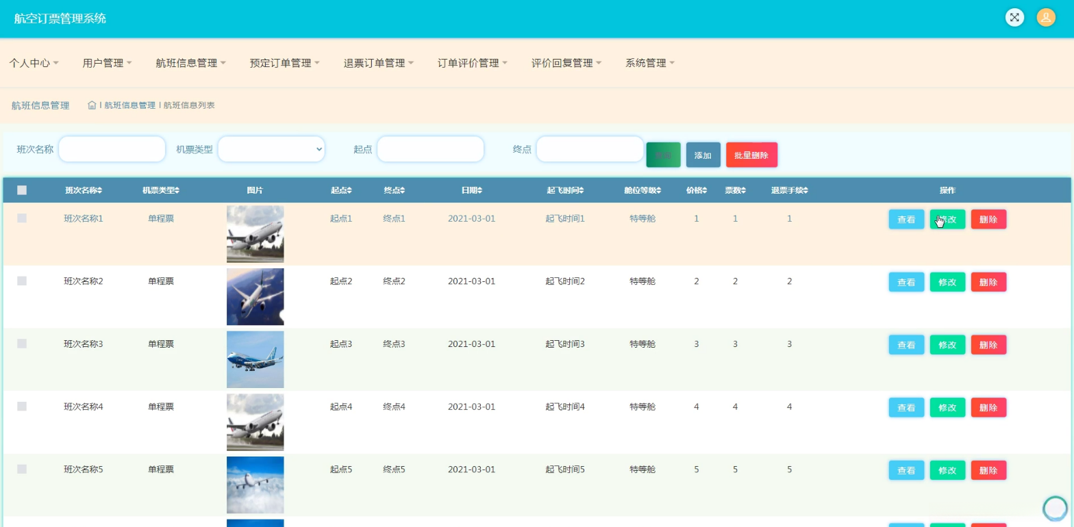
Task: Open the 用户管理 menu
Action: pos(107,63)
